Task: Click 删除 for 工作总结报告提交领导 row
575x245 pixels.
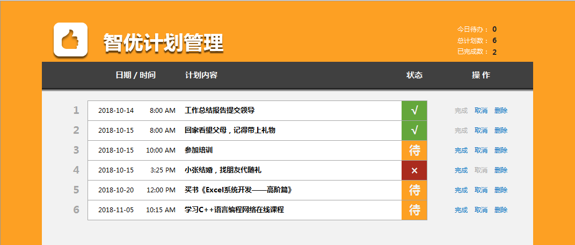Action: point(501,110)
